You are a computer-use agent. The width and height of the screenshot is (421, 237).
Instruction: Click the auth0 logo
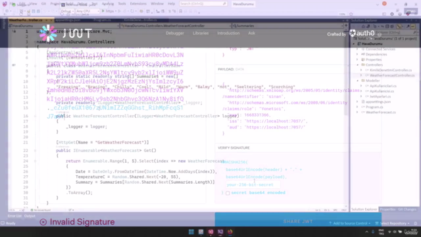[x=362, y=34]
